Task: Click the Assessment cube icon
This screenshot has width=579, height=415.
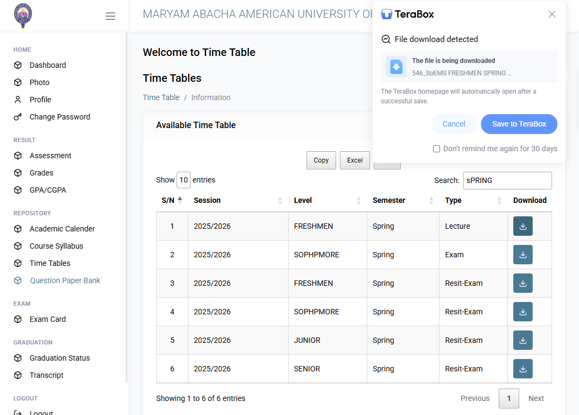Action: [18, 156]
